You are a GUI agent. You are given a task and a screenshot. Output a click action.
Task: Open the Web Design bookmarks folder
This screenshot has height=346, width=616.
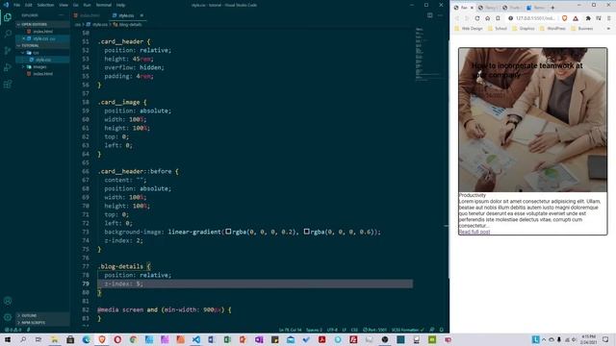pos(469,29)
